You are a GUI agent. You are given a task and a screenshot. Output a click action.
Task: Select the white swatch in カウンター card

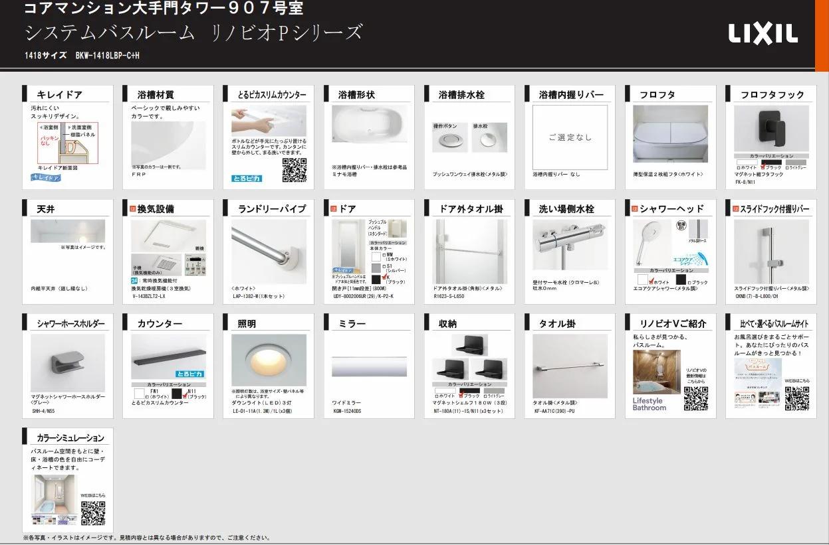138,393
